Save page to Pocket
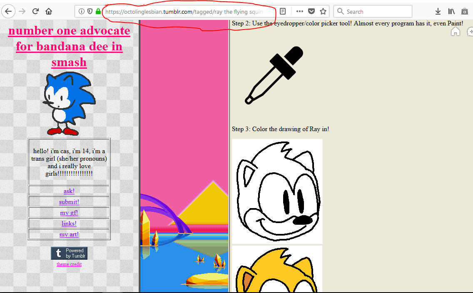The height and width of the screenshot is (293, 473). 311,12
